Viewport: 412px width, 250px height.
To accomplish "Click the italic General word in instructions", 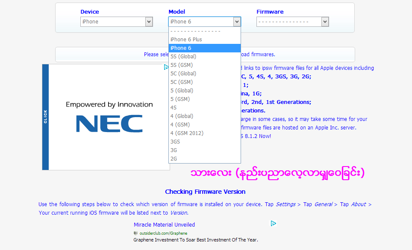I will point(324,204).
